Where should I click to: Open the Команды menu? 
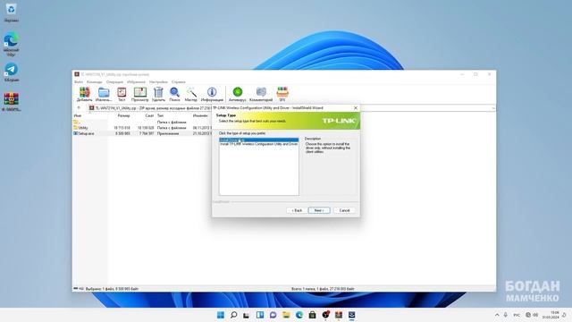[x=94, y=81]
